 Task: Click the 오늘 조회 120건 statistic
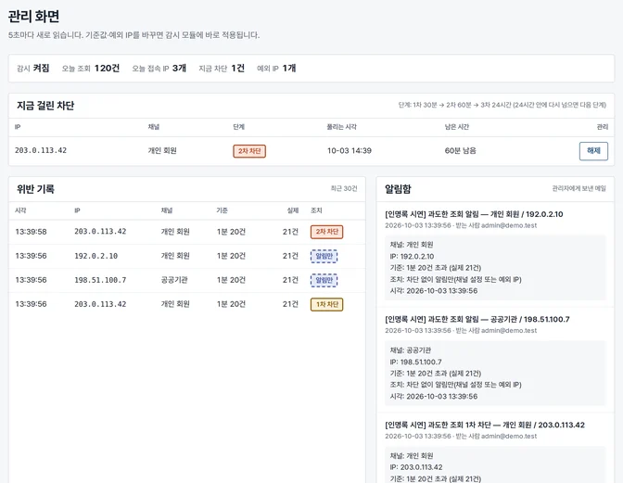91,69
